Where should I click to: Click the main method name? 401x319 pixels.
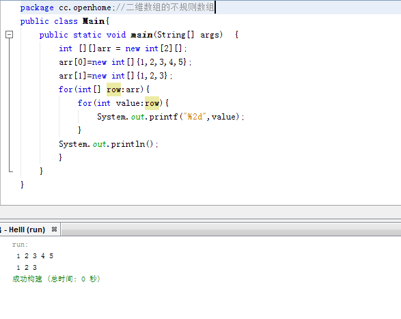141,35
